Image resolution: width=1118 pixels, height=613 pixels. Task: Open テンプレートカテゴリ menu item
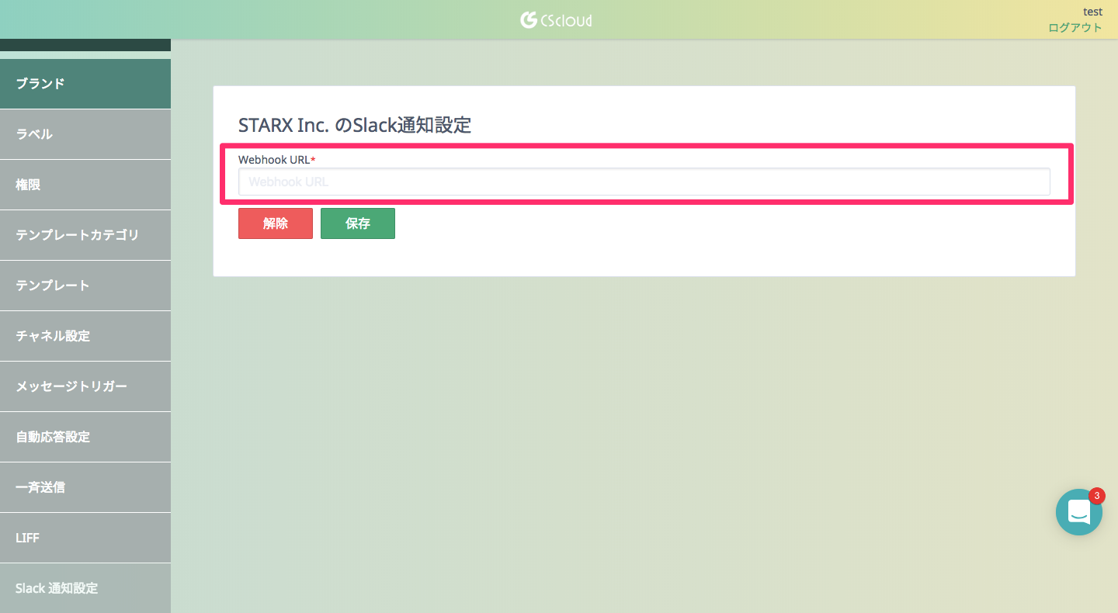[x=85, y=235]
